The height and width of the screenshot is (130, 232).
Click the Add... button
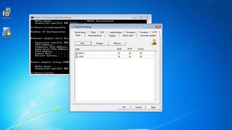pos(83,43)
